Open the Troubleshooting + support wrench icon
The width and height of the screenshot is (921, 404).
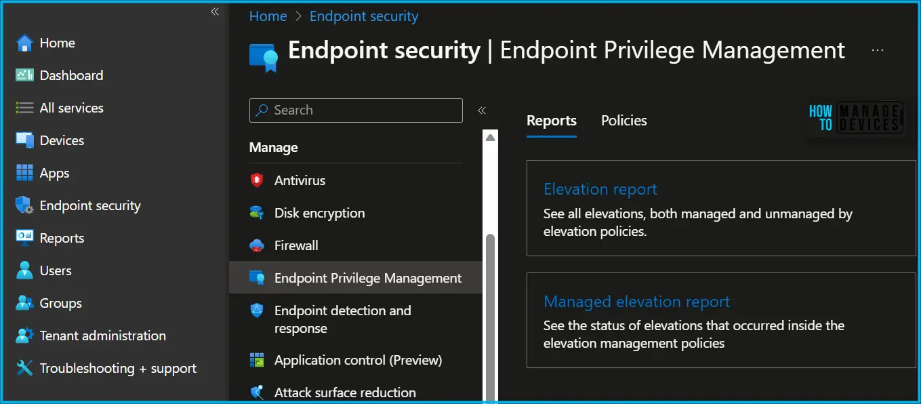pos(24,368)
